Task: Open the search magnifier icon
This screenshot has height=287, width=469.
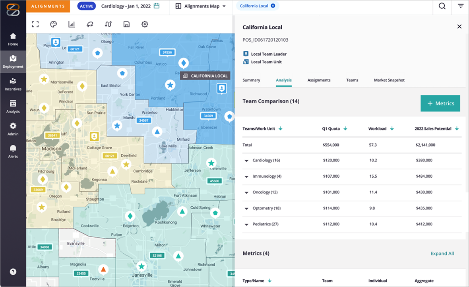Action: (x=442, y=6)
